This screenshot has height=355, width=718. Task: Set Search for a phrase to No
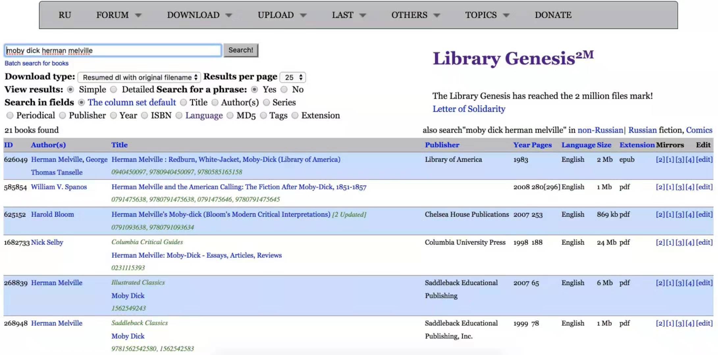tap(284, 89)
